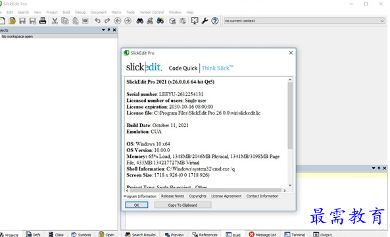
Task: Paste from clipboard with the toolbar icon
Action: [76, 20]
